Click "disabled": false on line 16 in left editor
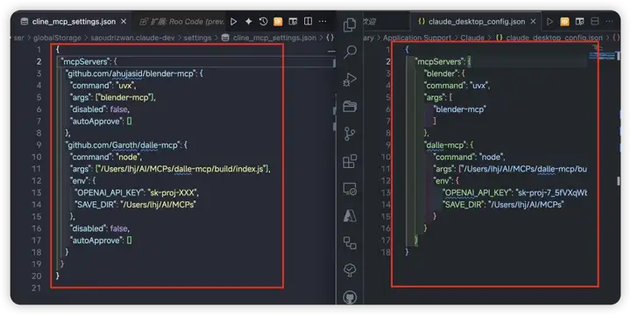 click(99, 228)
